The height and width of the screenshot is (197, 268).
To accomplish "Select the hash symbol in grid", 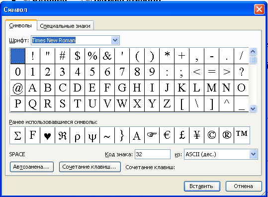I will tap(62, 56).
